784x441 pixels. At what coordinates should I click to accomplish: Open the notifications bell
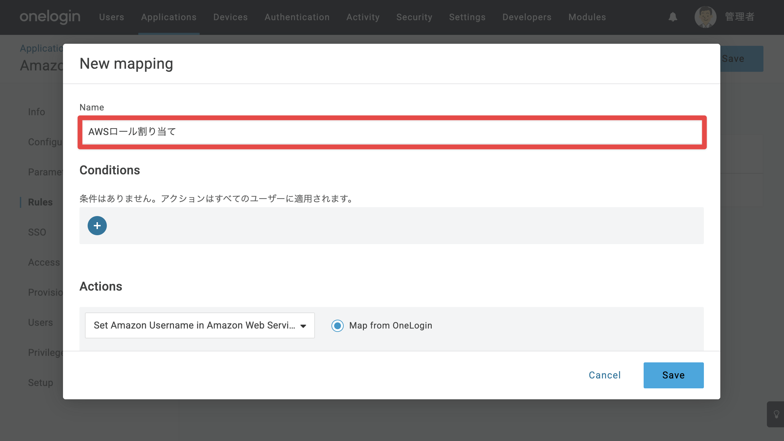point(673,17)
